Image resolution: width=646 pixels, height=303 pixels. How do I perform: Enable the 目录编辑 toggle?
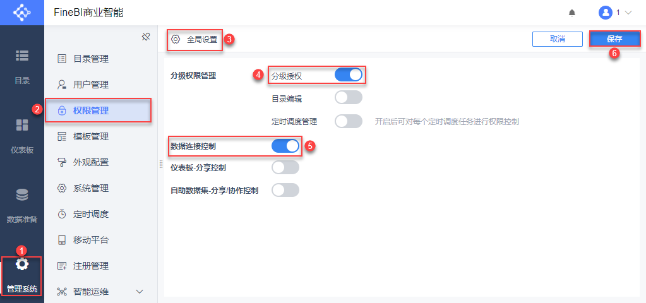coord(349,97)
